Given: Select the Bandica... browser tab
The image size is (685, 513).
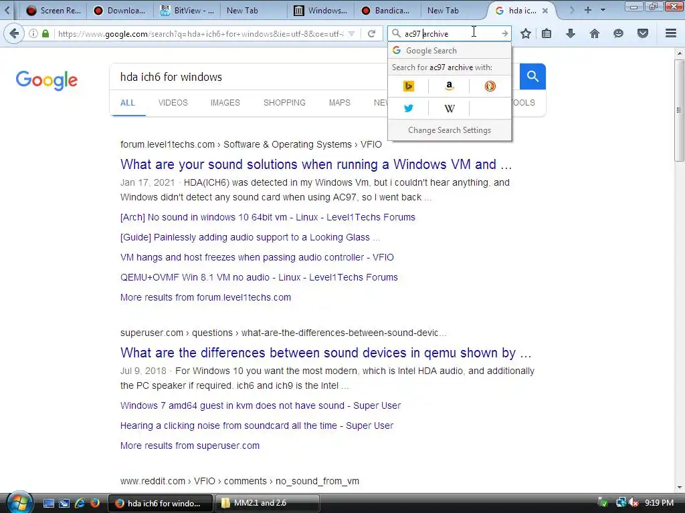Looking at the screenshot, I should (x=387, y=11).
